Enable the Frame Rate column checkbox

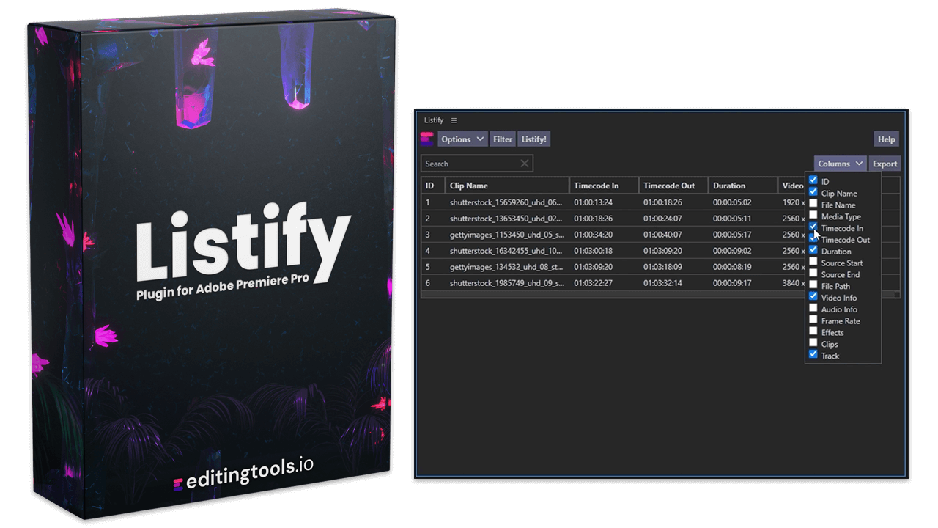tap(813, 320)
